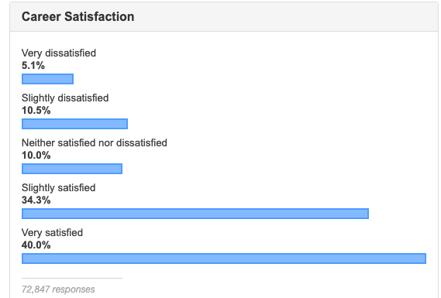This screenshot has height=298, width=441.
Task: Click the Neither satisfied nor dissatisfied bar
Action: [x=72, y=169]
